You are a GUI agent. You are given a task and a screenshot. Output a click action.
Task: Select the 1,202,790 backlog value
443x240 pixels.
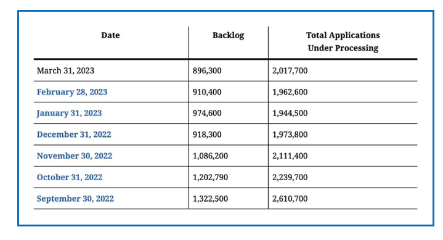coord(210,177)
